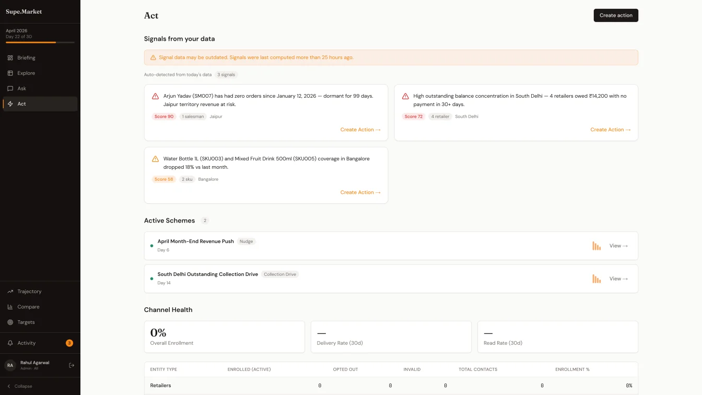This screenshot has width=702, height=395.
Task: Click the analytics icon on April Month-End Revenue Push
Action: point(596,246)
